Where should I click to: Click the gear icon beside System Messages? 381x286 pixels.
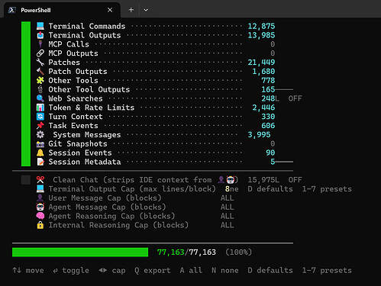point(40,135)
